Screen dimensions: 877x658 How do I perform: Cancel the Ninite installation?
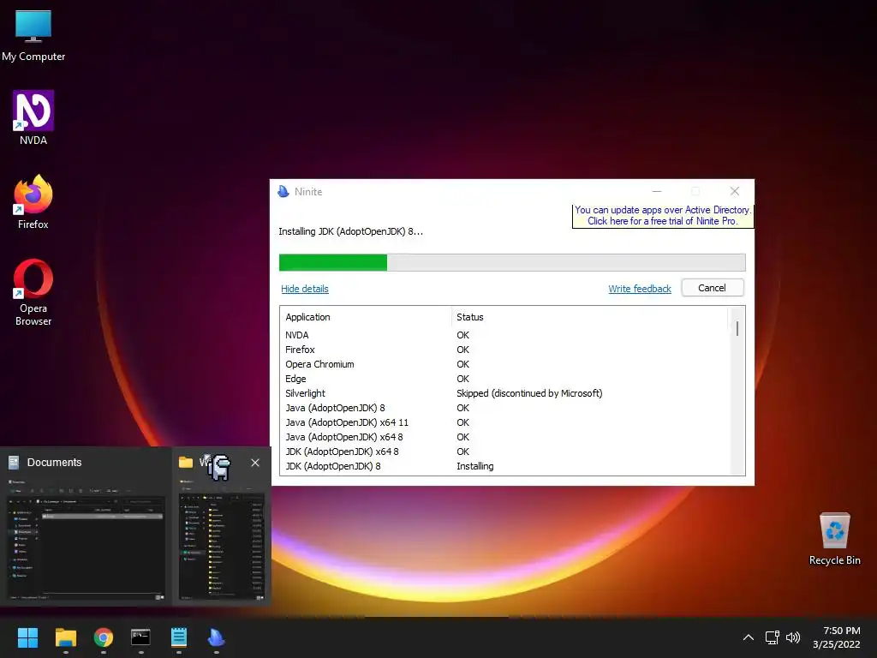(x=712, y=288)
